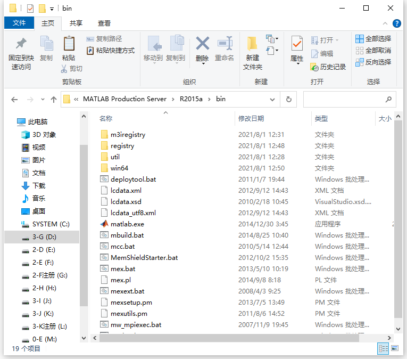Click Cut (剪切) scissors icon
Viewport: 407px width, 359px height.
click(x=64, y=69)
